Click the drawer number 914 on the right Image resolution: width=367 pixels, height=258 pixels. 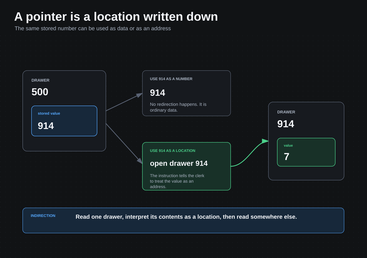click(x=286, y=124)
